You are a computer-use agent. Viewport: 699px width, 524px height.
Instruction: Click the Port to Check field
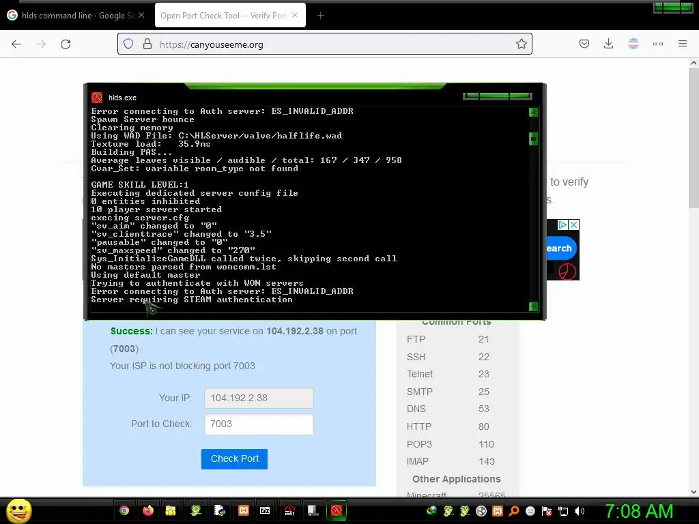point(259,424)
